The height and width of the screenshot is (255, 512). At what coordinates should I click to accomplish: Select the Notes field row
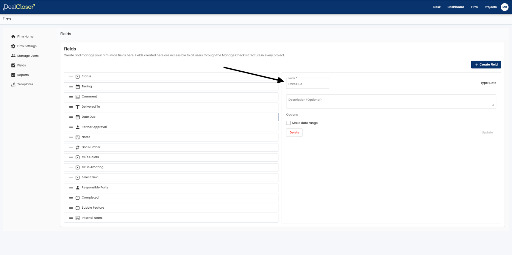click(171, 137)
